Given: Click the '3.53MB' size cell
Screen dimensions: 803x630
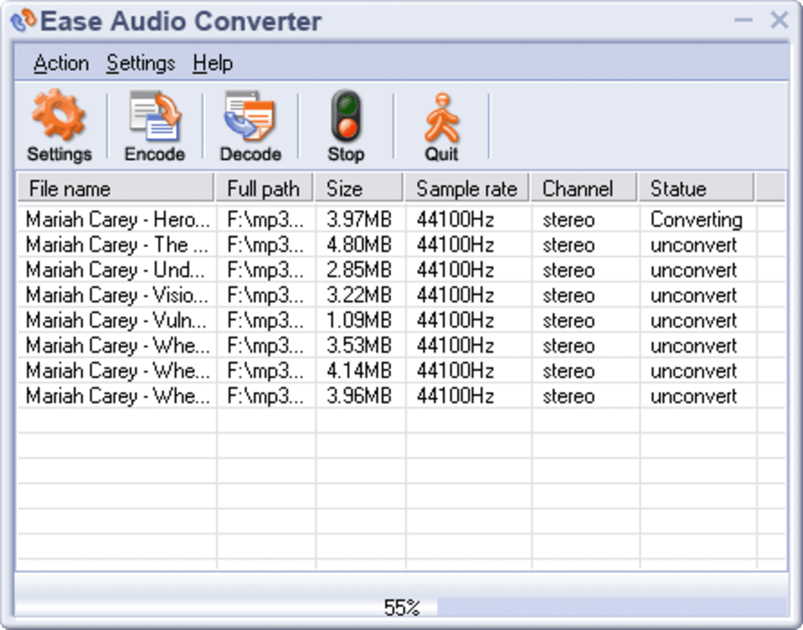Looking at the screenshot, I should [359, 346].
